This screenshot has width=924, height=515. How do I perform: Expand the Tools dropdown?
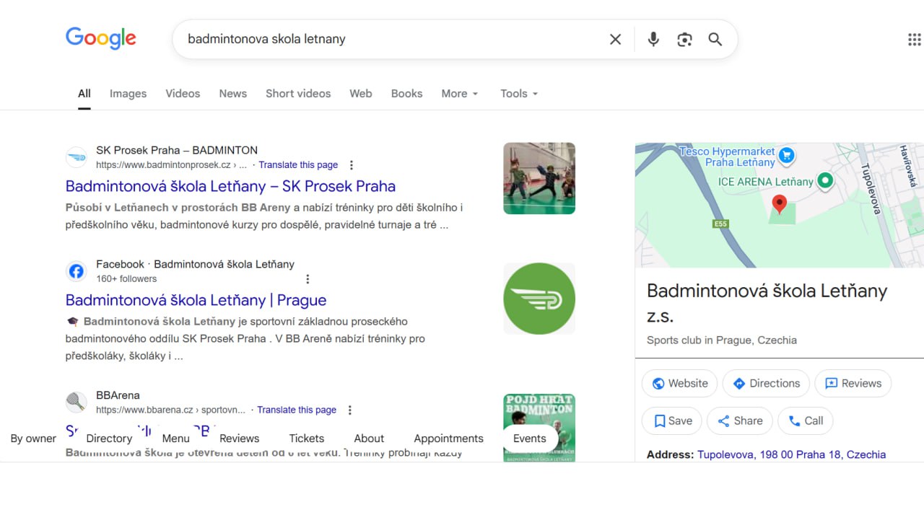519,94
